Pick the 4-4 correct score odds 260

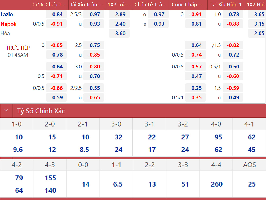coord(216,184)
